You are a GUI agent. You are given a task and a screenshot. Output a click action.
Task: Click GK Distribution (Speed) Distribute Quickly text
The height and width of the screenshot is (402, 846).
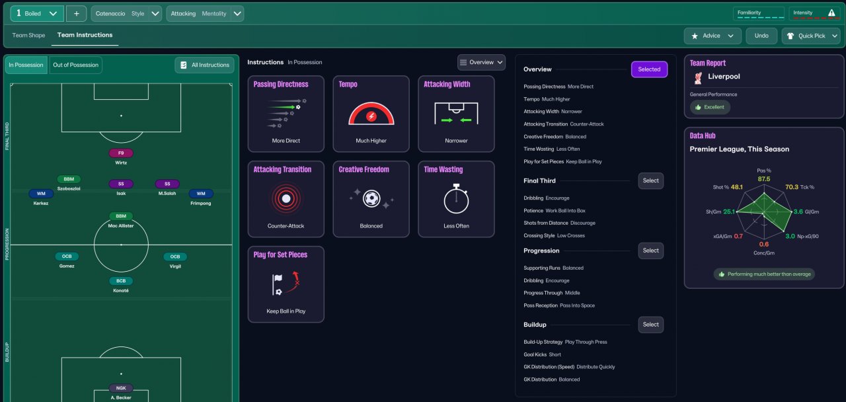[x=569, y=367]
